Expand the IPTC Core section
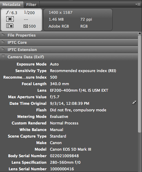The height and width of the screenshot is (172, 142). tap(3, 42)
